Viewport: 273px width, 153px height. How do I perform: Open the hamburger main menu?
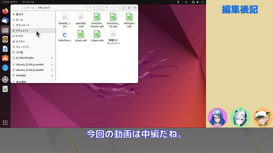117,8
